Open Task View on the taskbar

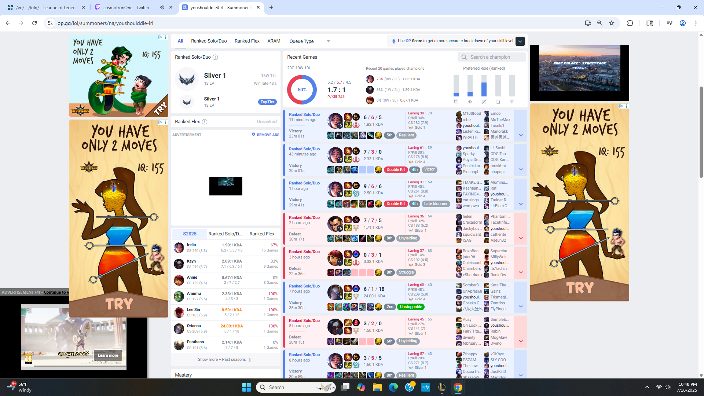[345, 387]
